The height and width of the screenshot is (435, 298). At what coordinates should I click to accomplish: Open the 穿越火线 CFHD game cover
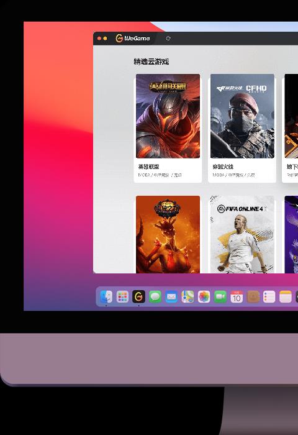point(242,116)
